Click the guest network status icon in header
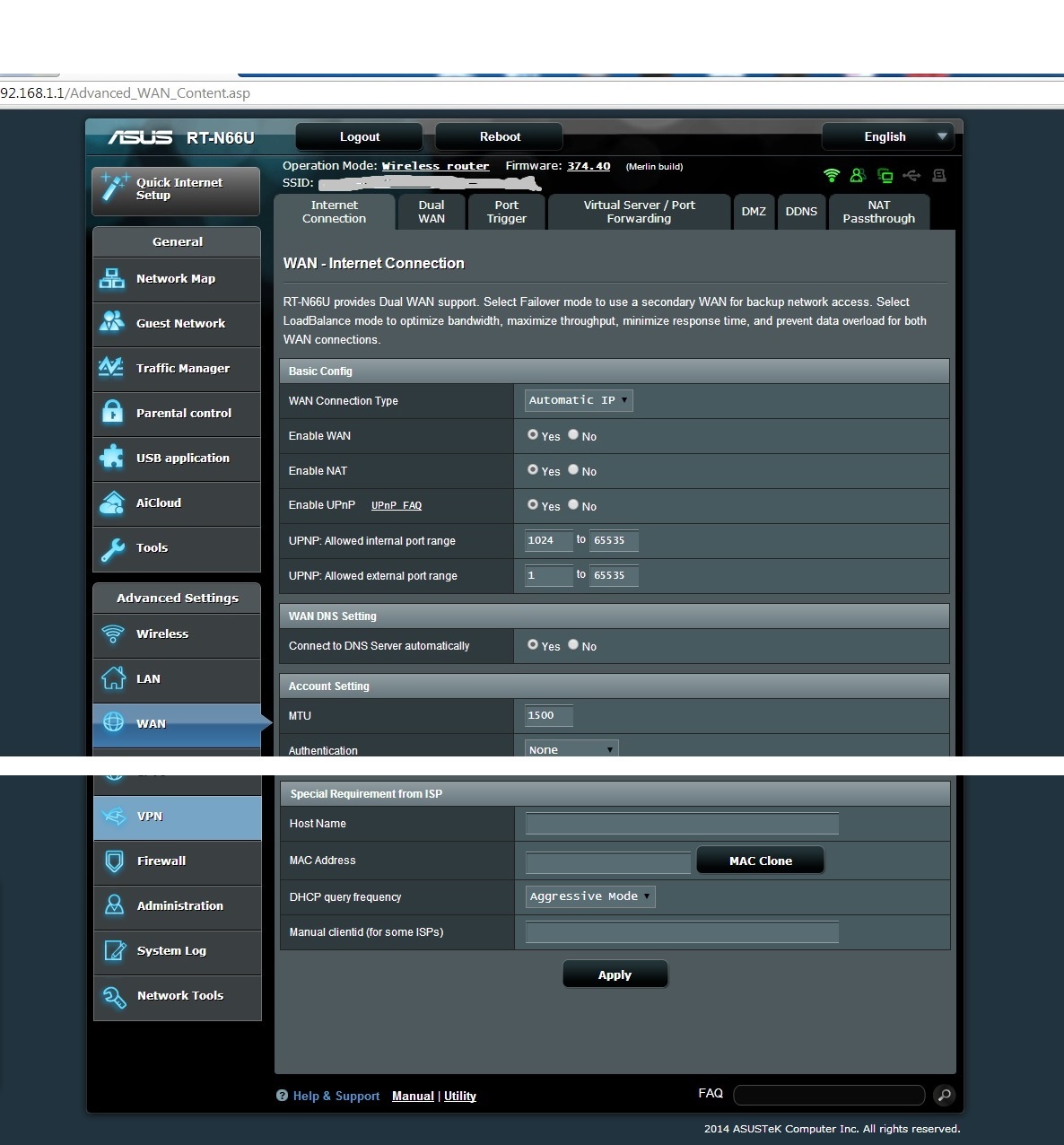The image size is (1064, 1145). pyautogui.click(x=858, y=175)
